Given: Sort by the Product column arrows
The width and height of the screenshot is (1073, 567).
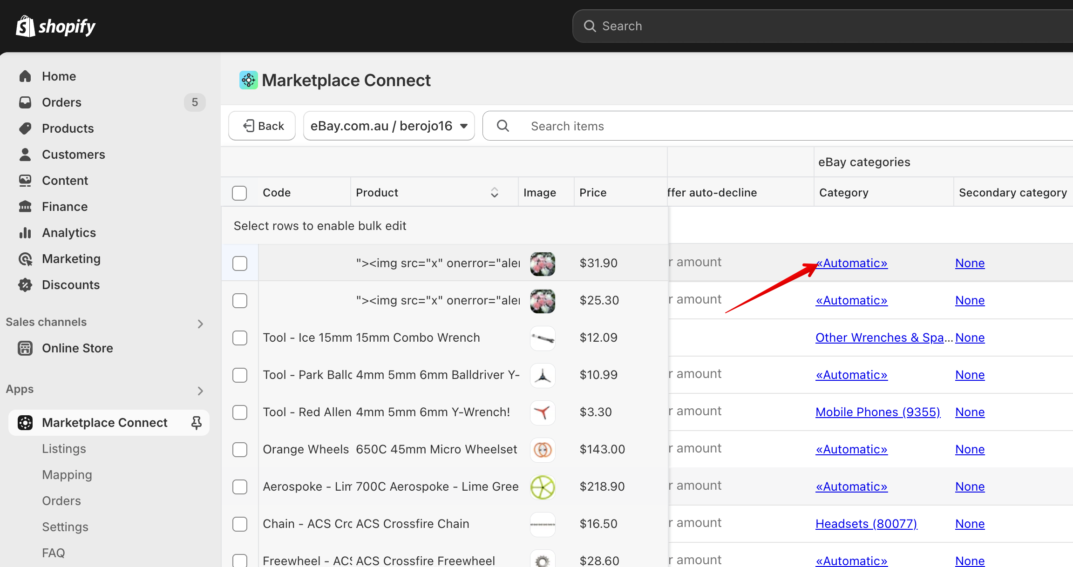Looking at the screenshot, I should (x=495, y=192).
